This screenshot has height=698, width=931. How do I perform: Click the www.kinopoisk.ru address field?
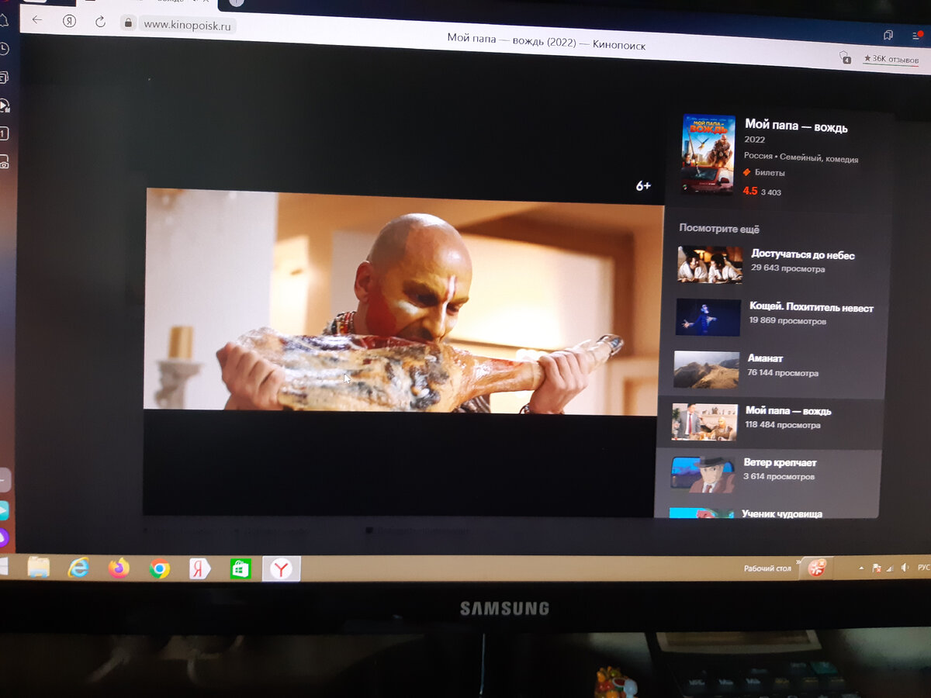(187, 25)
